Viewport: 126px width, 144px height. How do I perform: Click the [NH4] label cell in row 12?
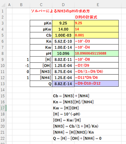point(41,78)
